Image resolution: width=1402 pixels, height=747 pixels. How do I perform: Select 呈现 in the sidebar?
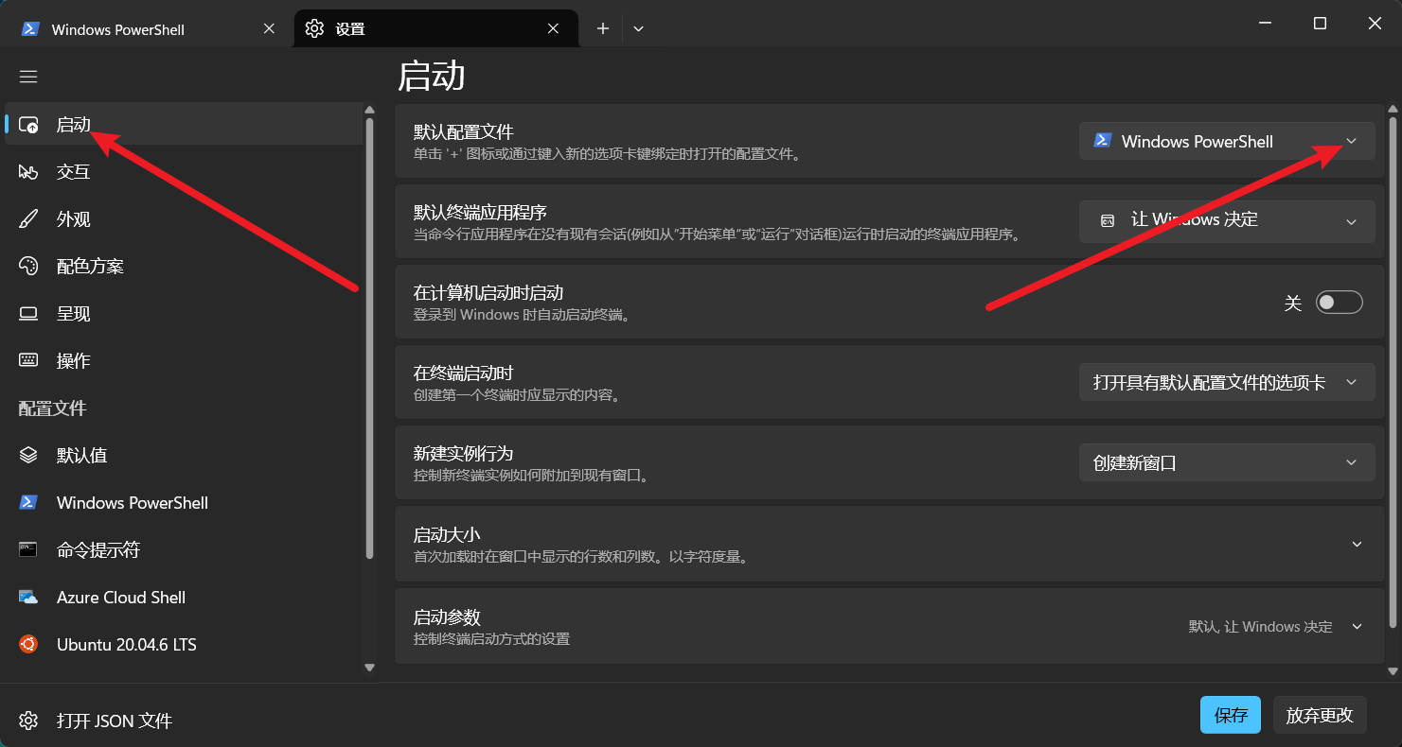pyautogui.click(x=184, y=314)
